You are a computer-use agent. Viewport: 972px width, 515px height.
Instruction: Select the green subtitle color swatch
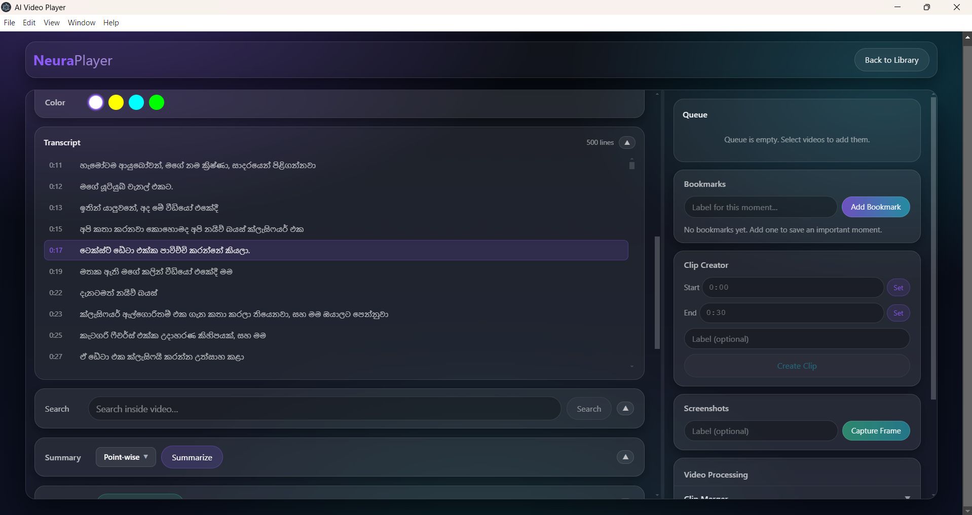click(157, 102)
